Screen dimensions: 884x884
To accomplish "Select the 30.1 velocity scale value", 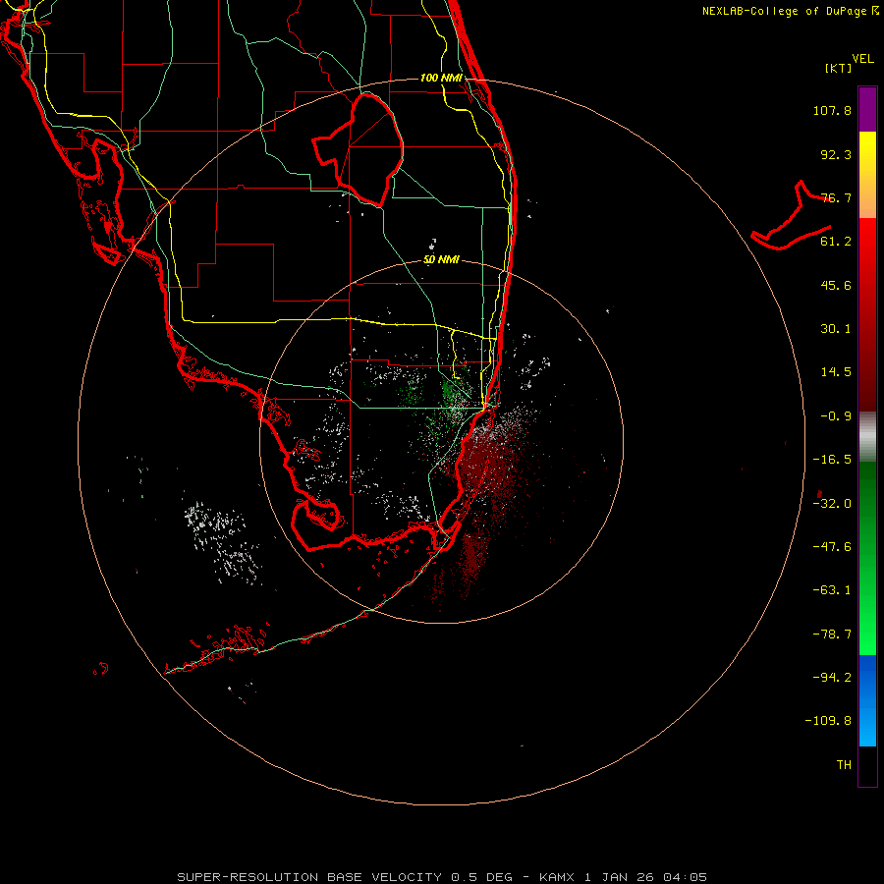I will tap(836, 329).
